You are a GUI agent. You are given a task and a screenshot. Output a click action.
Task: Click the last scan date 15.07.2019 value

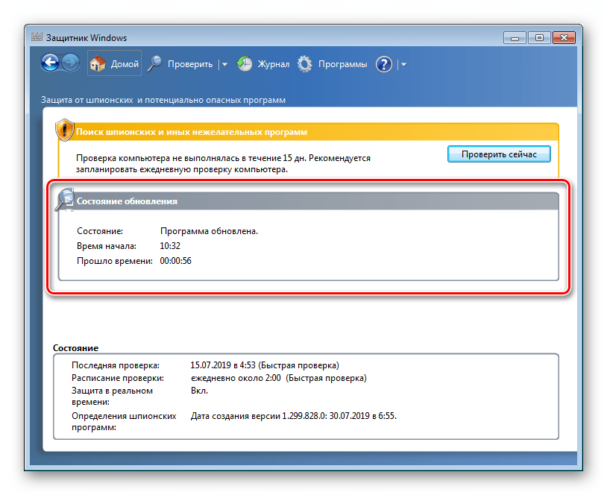(x=265, y=365)
